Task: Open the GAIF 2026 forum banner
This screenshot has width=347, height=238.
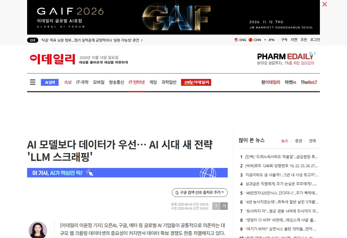Action: [x=173, y=17]
